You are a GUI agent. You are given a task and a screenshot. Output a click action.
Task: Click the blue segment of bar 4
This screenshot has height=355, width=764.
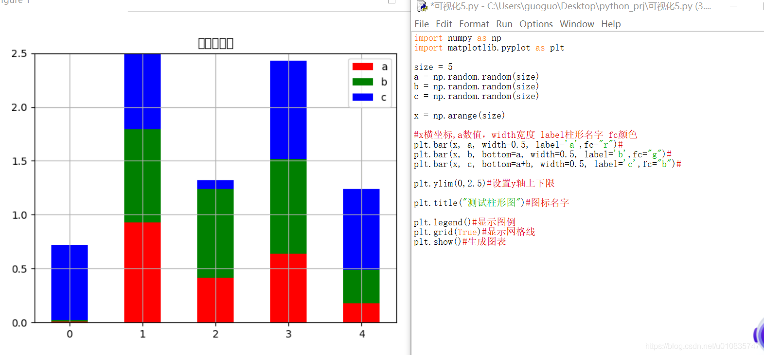[361, 229]
